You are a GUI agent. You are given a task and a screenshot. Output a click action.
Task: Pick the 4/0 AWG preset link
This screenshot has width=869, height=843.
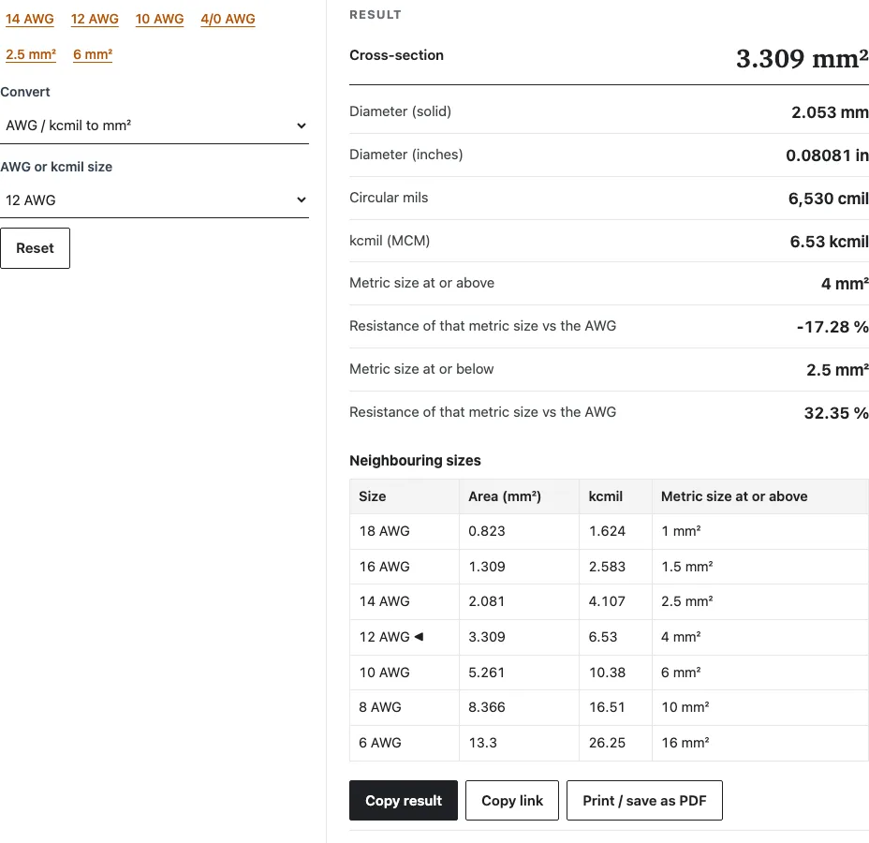pos(228,19)
